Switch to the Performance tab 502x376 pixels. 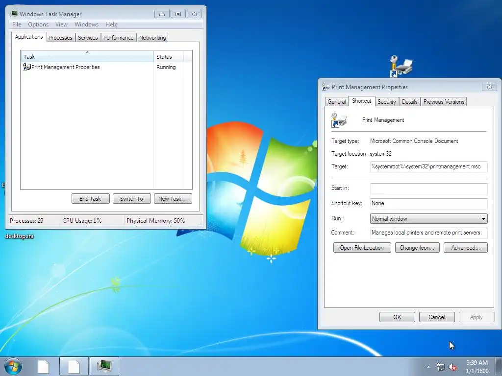119,38
